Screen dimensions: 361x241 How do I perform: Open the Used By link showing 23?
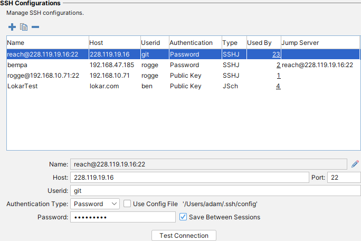pos(276,54)
